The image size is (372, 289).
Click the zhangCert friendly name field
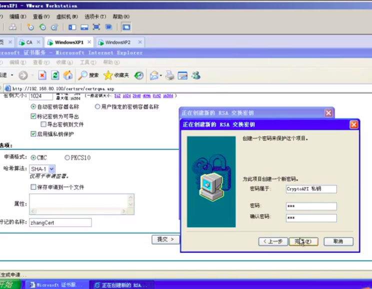[60, 223]
